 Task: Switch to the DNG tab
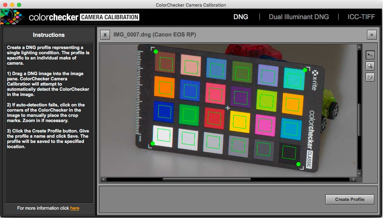(241, 17)
